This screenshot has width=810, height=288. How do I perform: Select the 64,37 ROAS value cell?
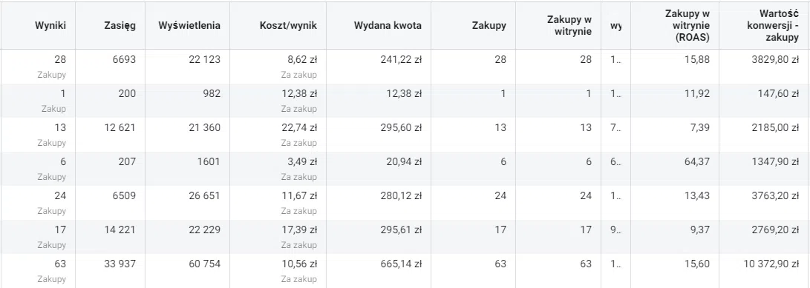coord(697,162)
